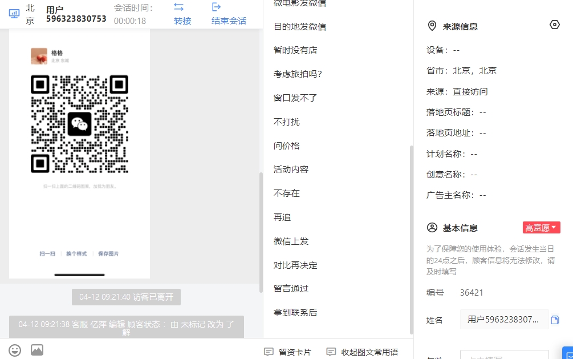Click the 设备 row in source info
Image resolution: width=573 pixels, height=359 pixels.
tap(443, 50)
